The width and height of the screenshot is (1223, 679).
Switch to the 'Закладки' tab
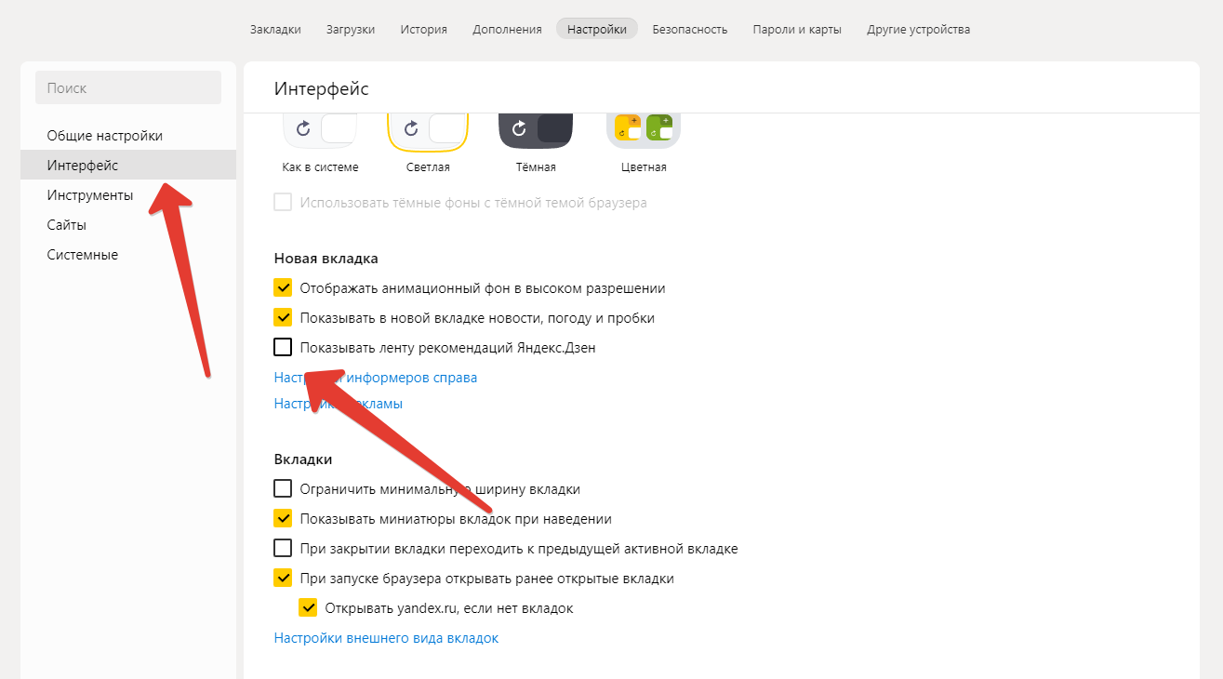275,29
